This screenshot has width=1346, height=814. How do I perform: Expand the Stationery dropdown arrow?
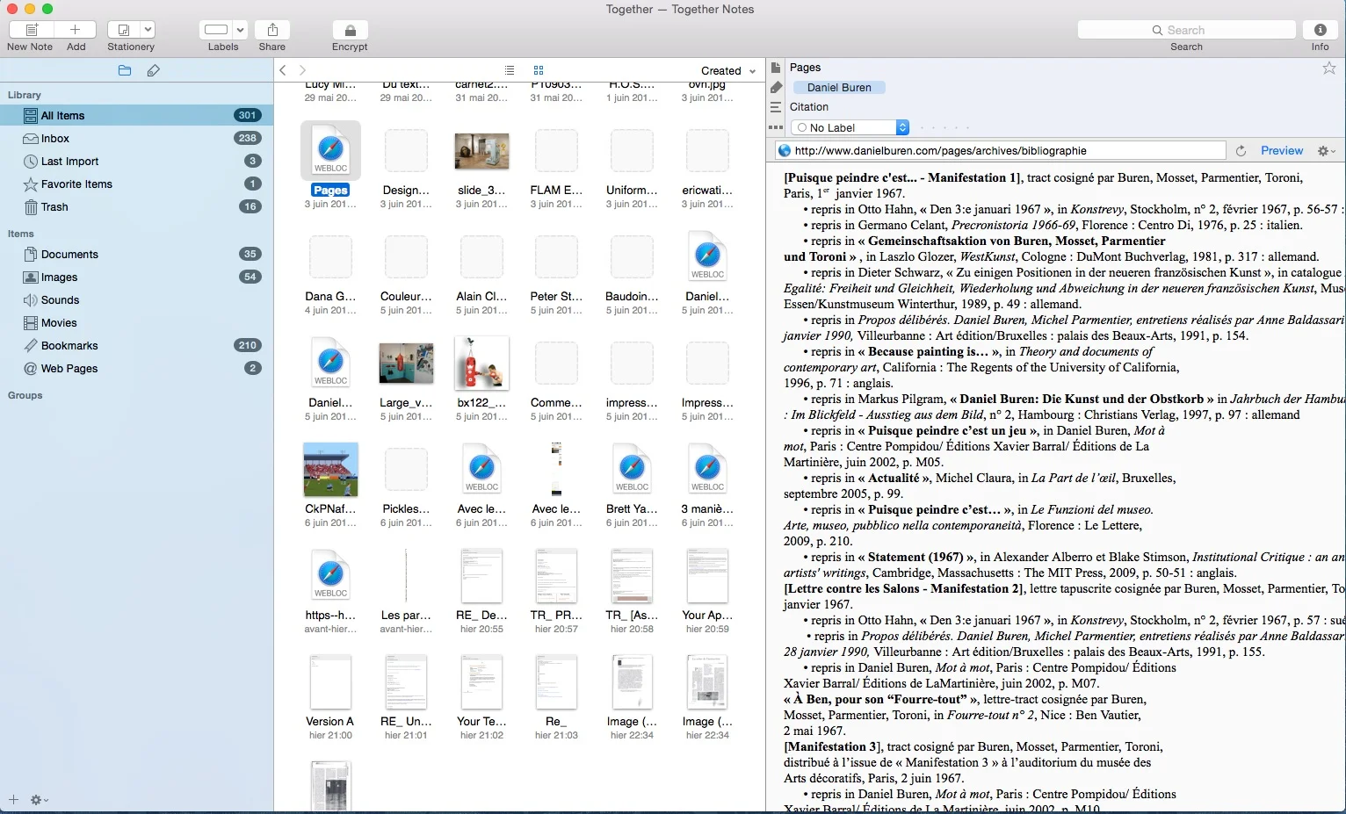[148, 30]
